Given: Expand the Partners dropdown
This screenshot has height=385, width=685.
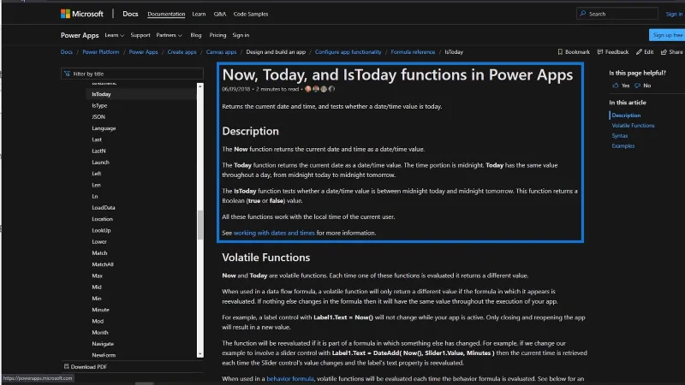Looking at the screenshot, I should pyautogui.click(x=169, y=35).
